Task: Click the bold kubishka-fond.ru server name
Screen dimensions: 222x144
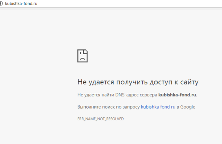Action: click(177, 95)
